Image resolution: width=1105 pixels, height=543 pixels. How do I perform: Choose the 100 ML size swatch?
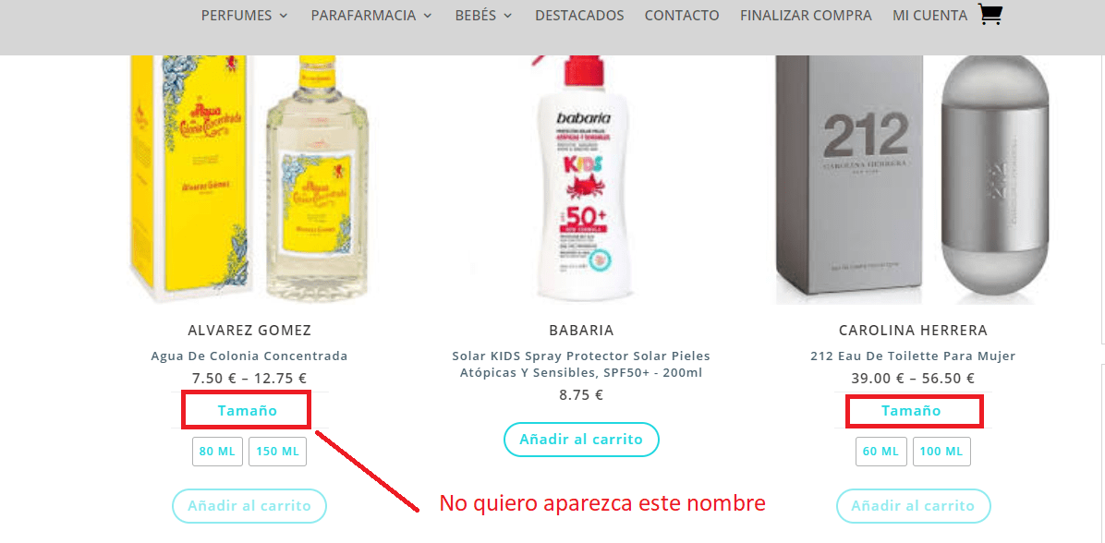[941, 452]
